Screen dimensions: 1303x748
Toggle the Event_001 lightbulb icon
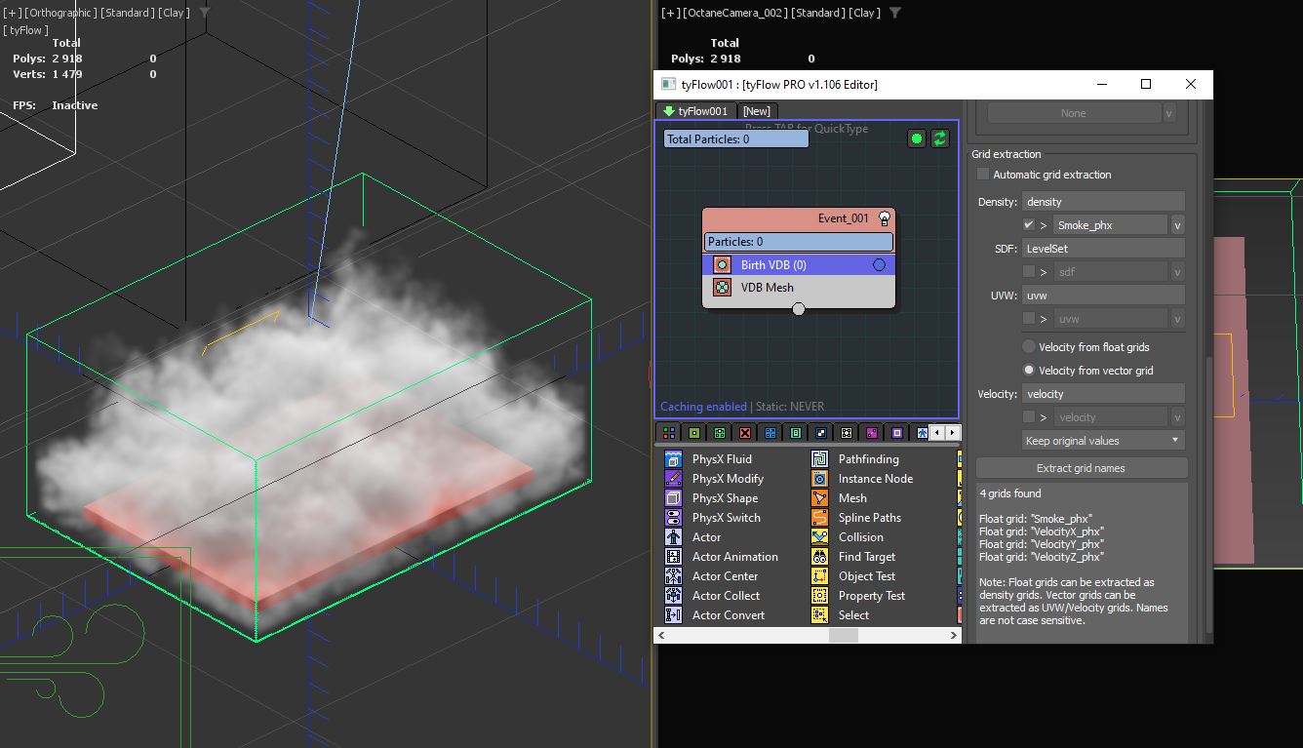click(884, 217)
